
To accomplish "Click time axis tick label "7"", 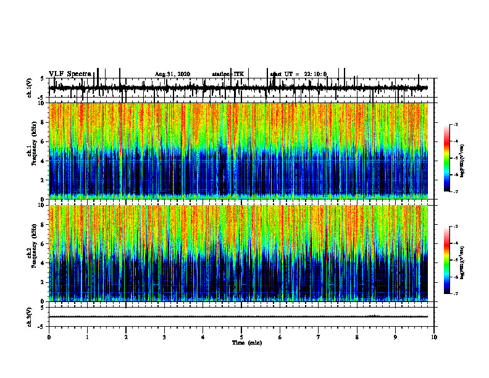I will [x=319, y=337].
